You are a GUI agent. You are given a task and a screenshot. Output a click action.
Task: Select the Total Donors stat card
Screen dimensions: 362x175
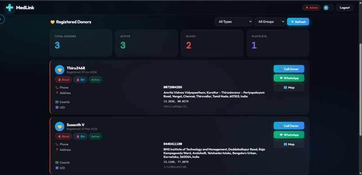pyautogui.click(x=81, y=43)
